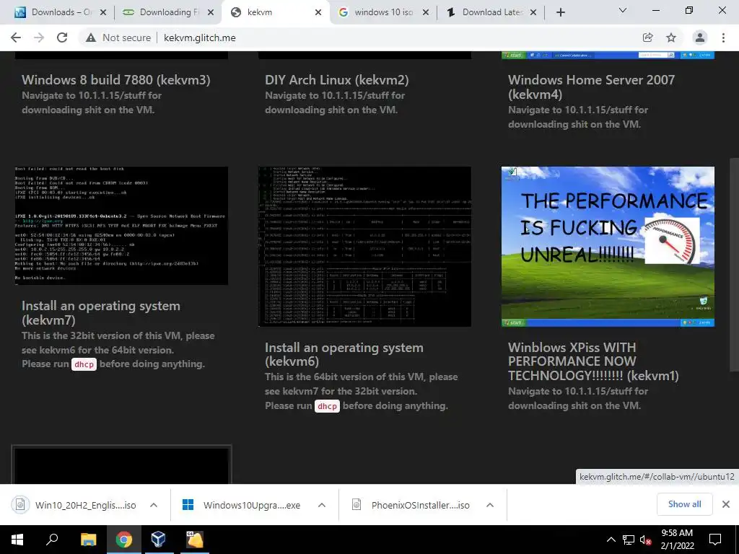Open the Windows Start menu
Viewport: 739px width, 554px height.
(17, 540)
